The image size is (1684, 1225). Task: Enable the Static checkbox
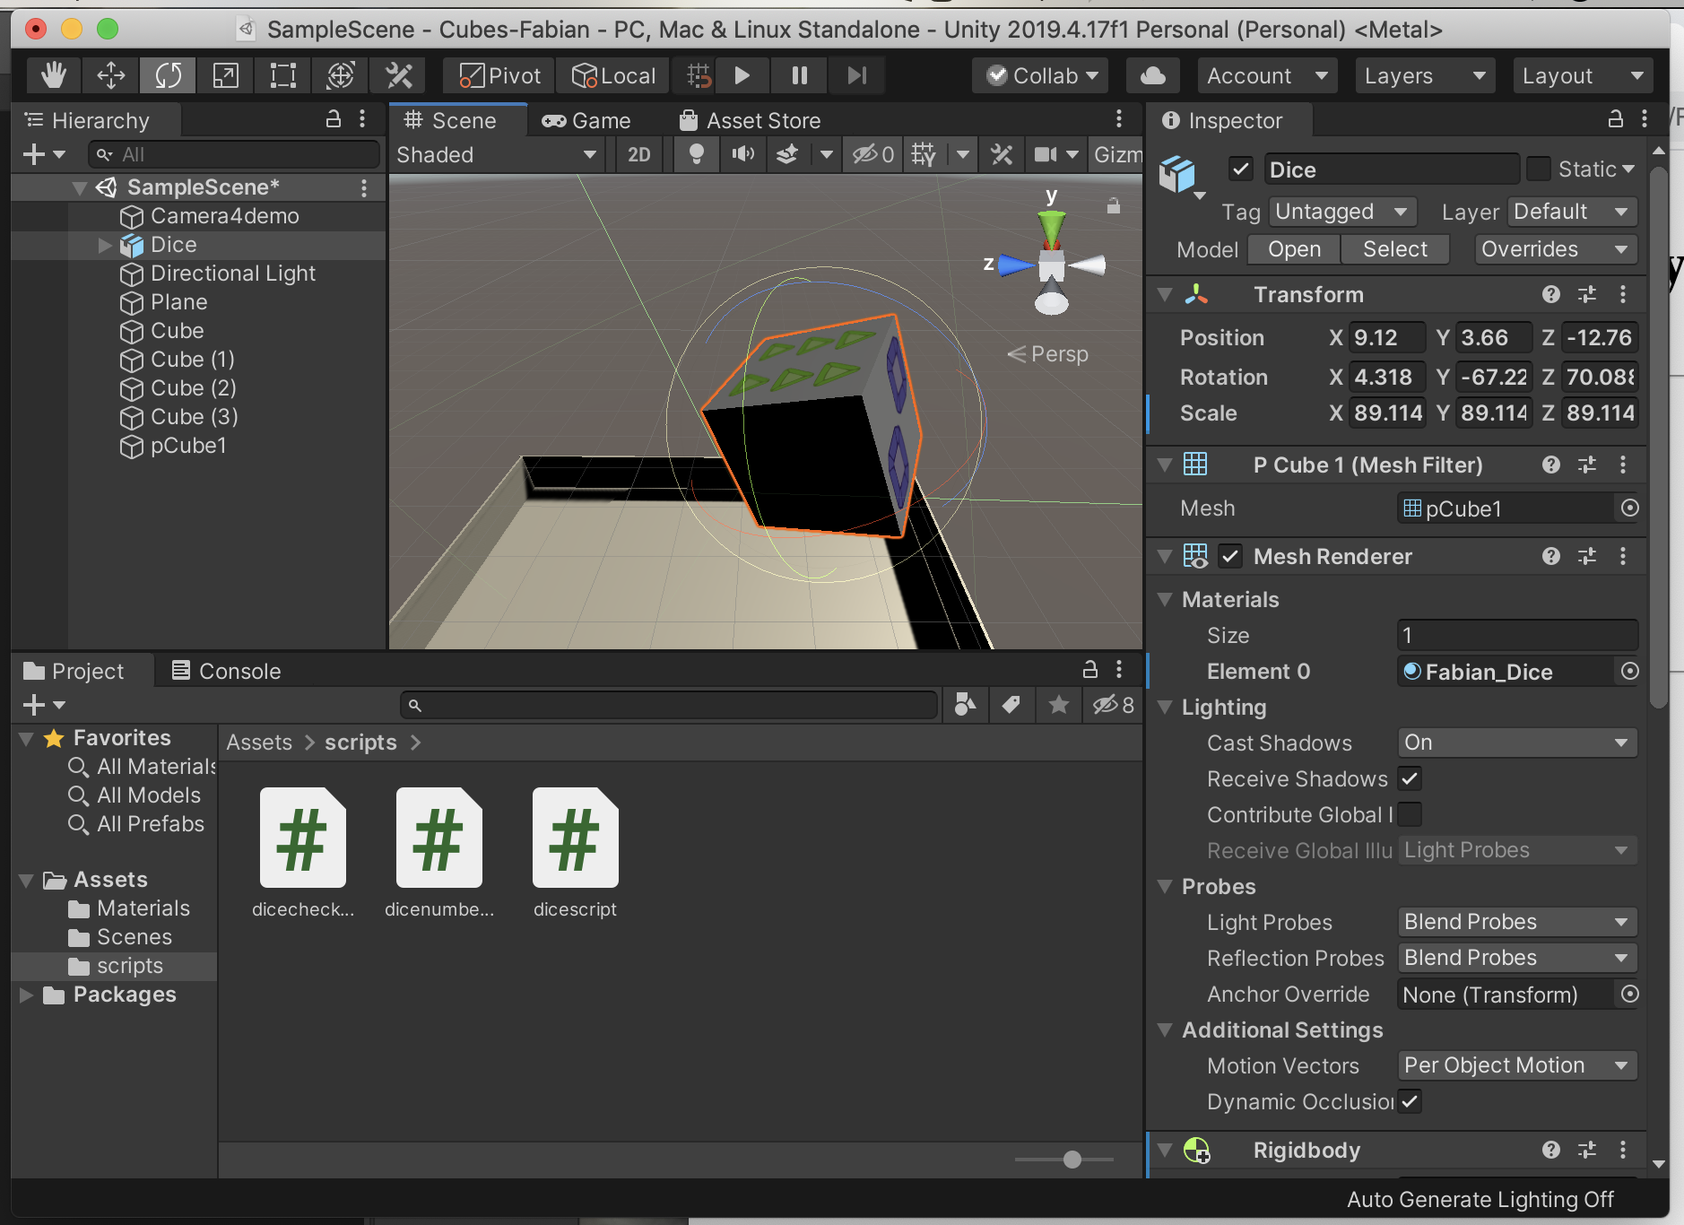pos(1538,169)
